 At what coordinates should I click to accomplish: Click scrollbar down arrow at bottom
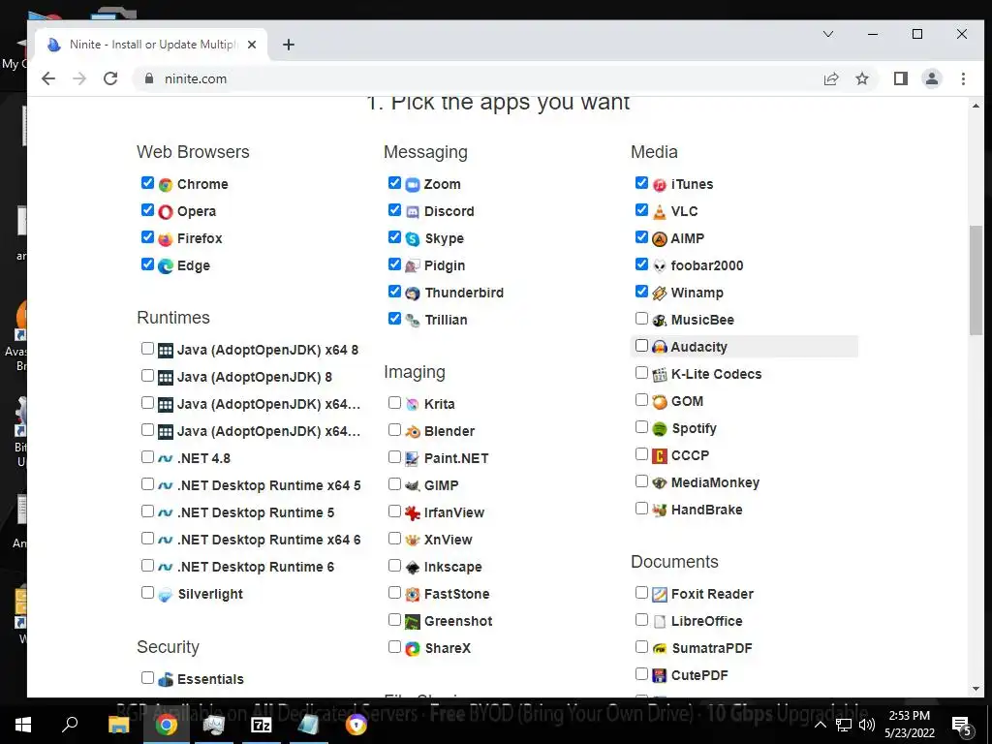pos(976,689)
